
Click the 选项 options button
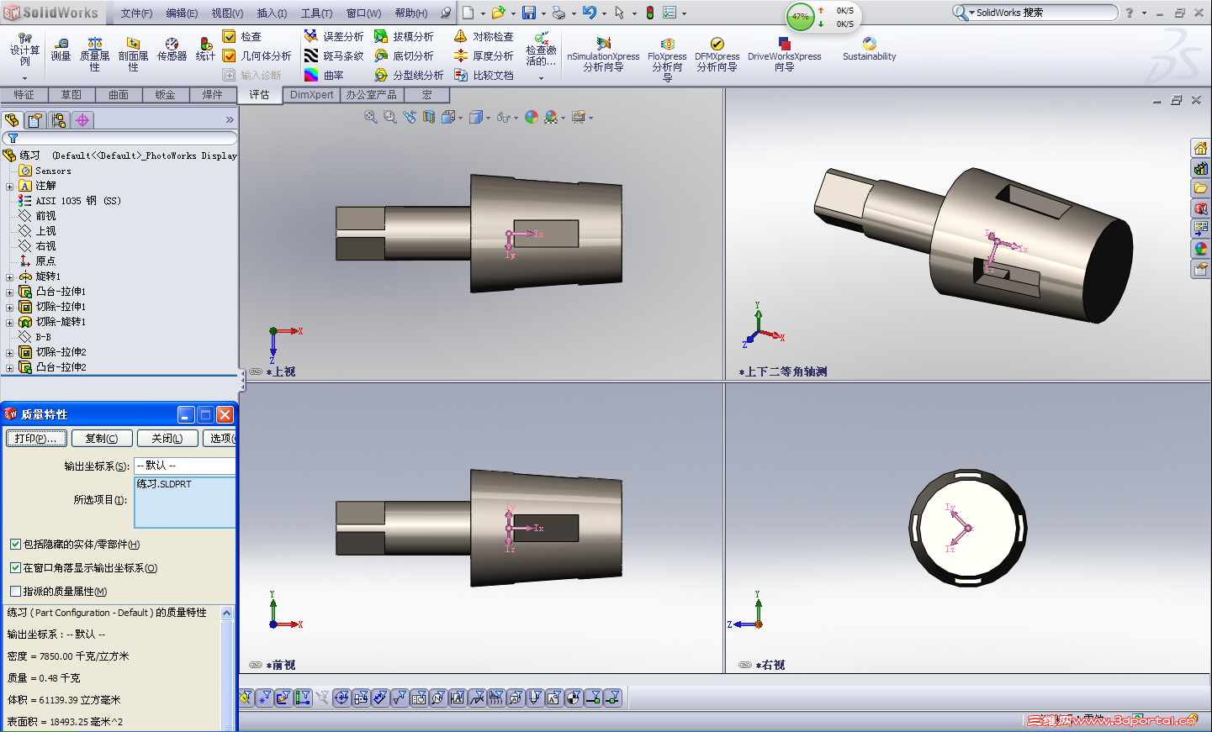(x=220, y=439)
